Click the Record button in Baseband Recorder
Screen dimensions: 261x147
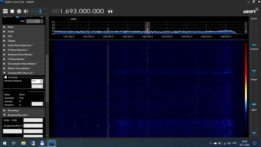click(x=33, y=120)
